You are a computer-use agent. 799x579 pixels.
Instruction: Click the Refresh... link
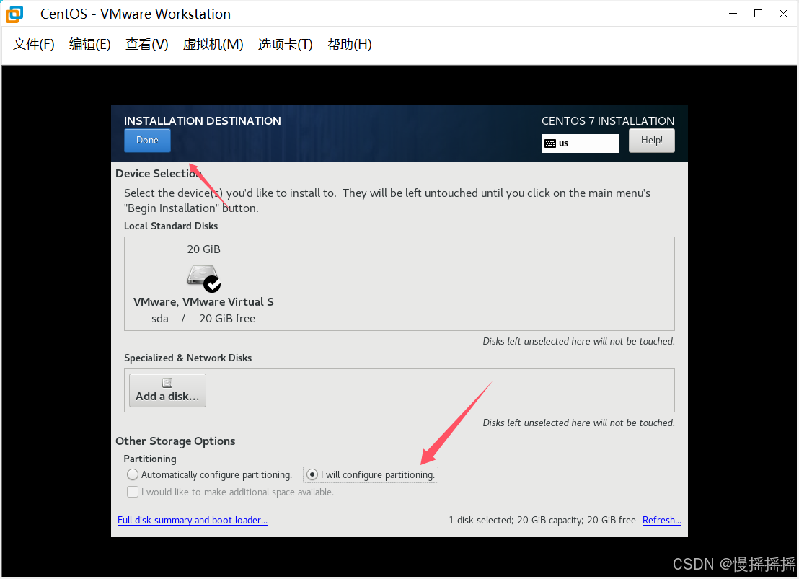tap(661, 520)
